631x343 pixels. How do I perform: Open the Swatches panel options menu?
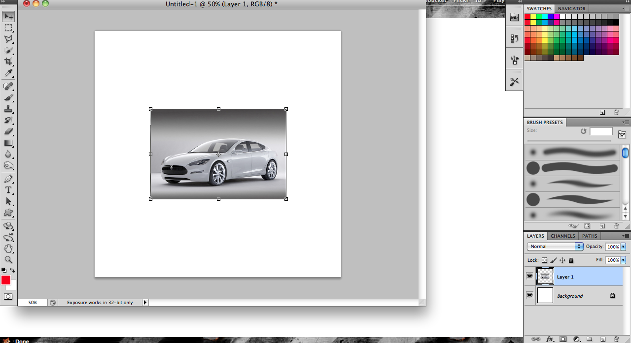coord(626,9)
